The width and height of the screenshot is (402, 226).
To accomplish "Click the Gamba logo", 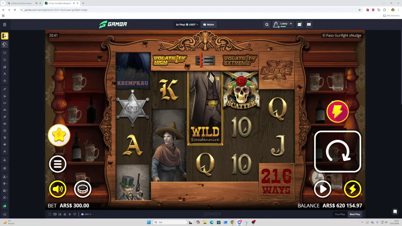I will [113, 24].
